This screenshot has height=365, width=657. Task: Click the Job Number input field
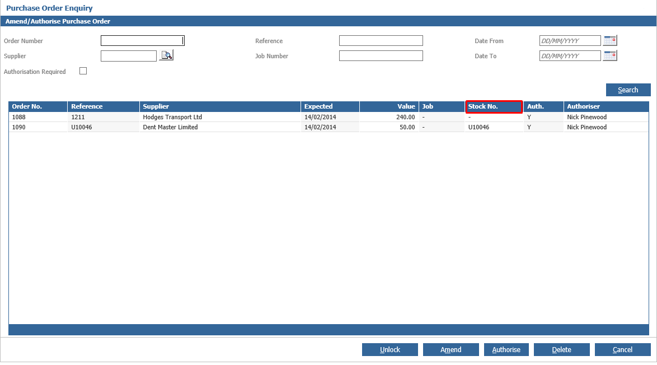[381, 56]
